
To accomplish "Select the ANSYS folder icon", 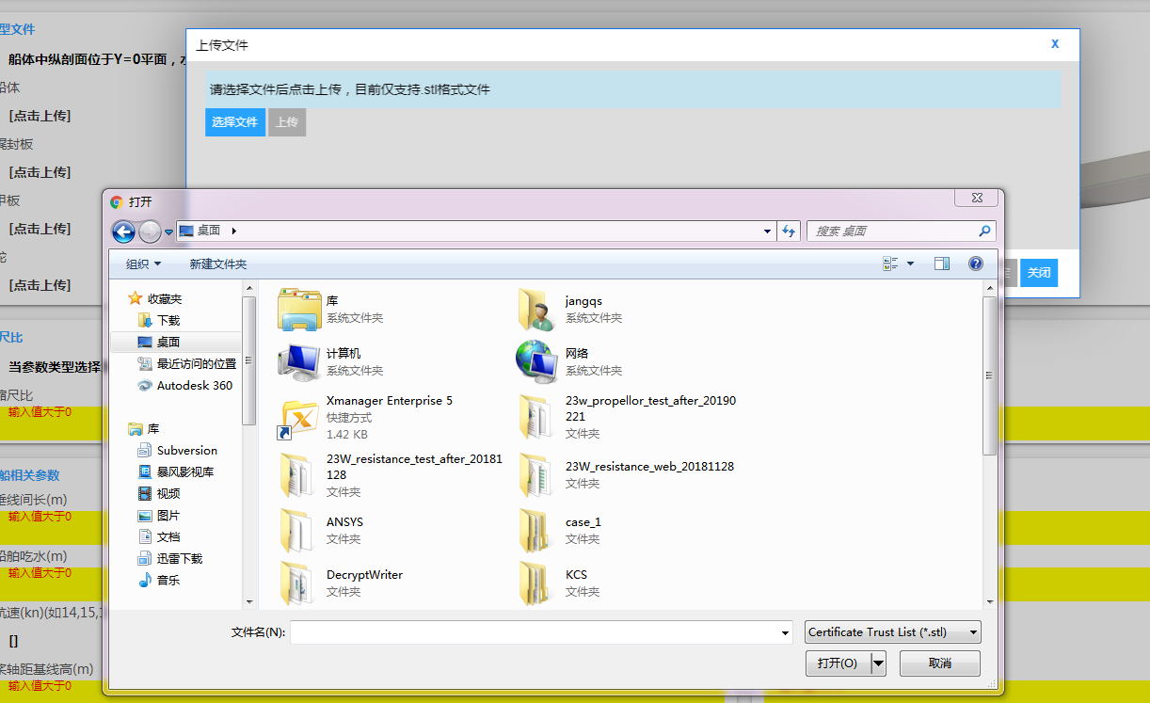I will pos(299,530).
